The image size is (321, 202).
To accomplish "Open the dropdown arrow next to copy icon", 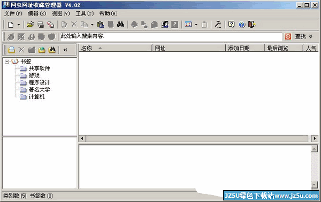I will 92,25.
